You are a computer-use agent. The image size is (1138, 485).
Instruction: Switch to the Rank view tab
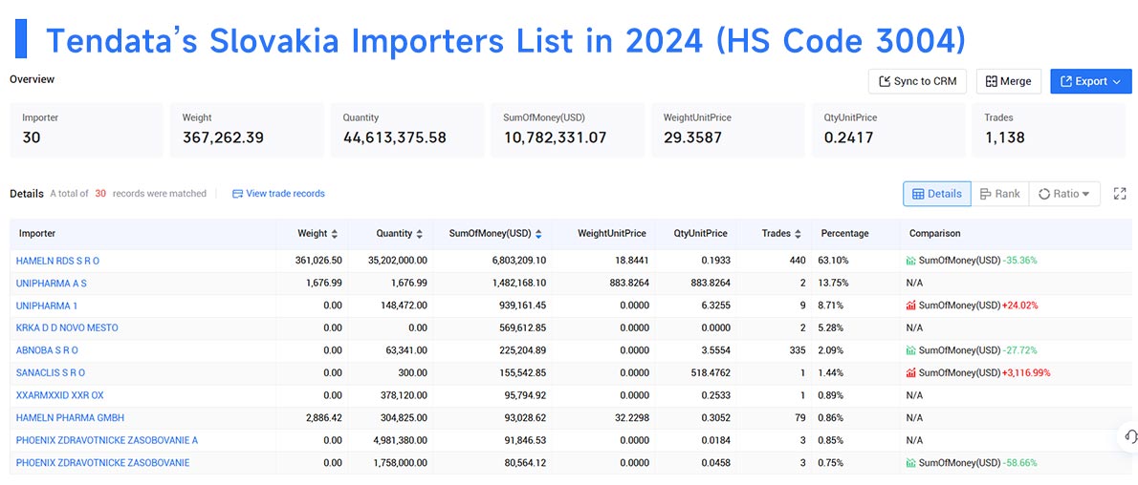coord(999,194)
